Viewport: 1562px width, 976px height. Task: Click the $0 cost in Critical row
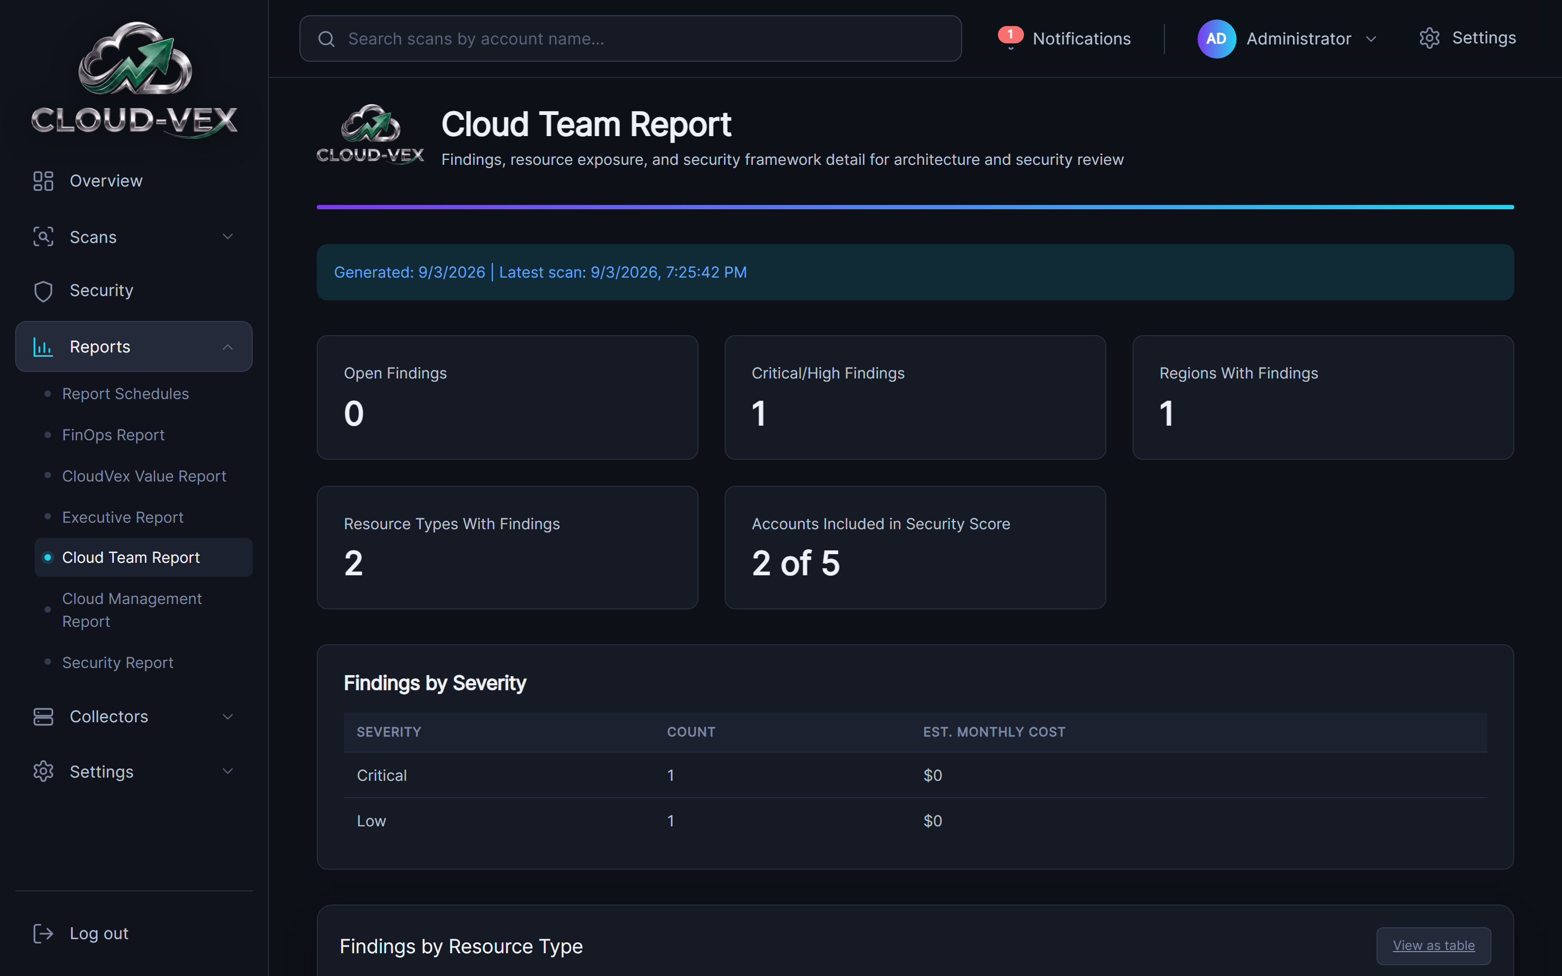pyautogui.click(x=933, y=775)
